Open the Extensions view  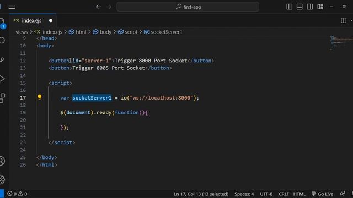point(2,98)
